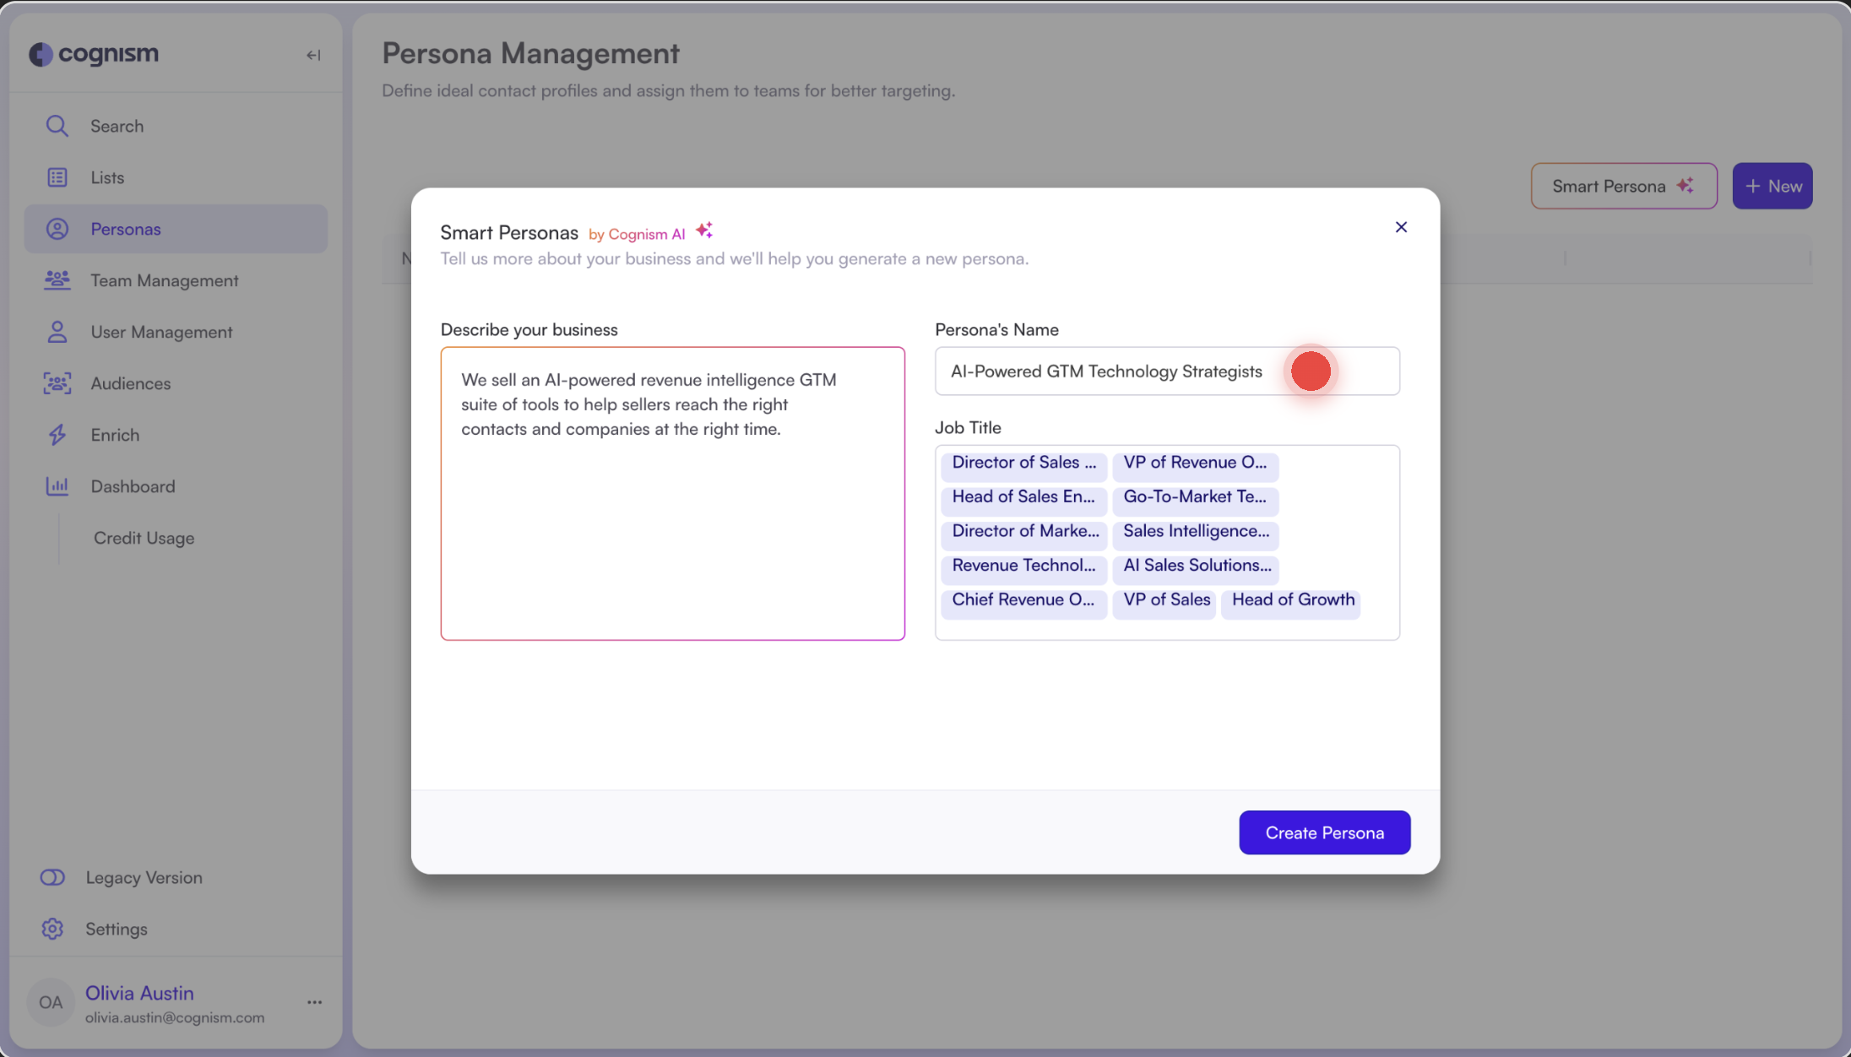Screen dimensions: 1851x1057
Task: Click the Dashboard bar chart icon
Action: coord(57,486)
